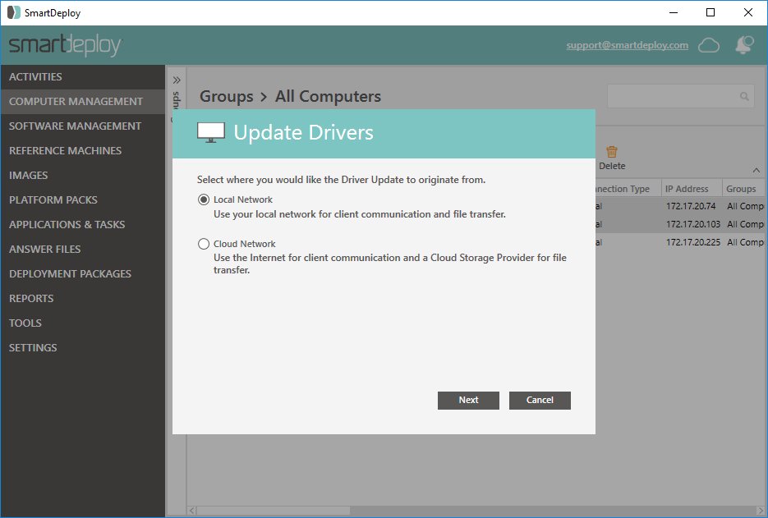Select the Local Network radio button
The height and width of the screenshot is (518, 768).
[x=203, y=199]
